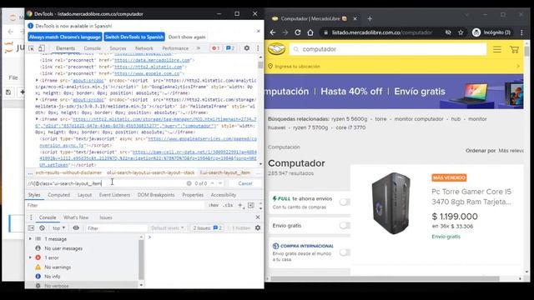Toggle the Compra Internacional switch
This screenshot has height=300, width=534.
pyautogui.click(x=345, y=252)
